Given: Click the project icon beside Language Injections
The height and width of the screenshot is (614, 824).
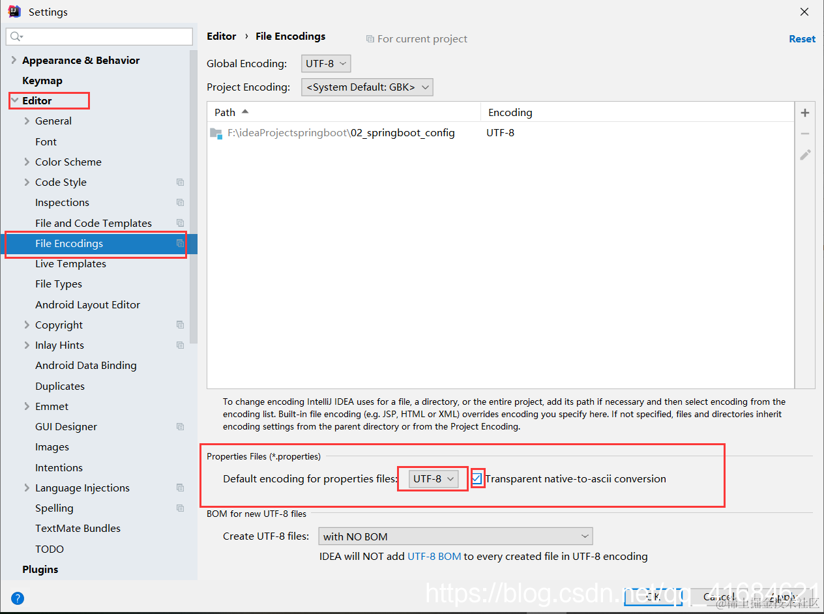Looking at the screenshot, I should [x=181, y=488].
